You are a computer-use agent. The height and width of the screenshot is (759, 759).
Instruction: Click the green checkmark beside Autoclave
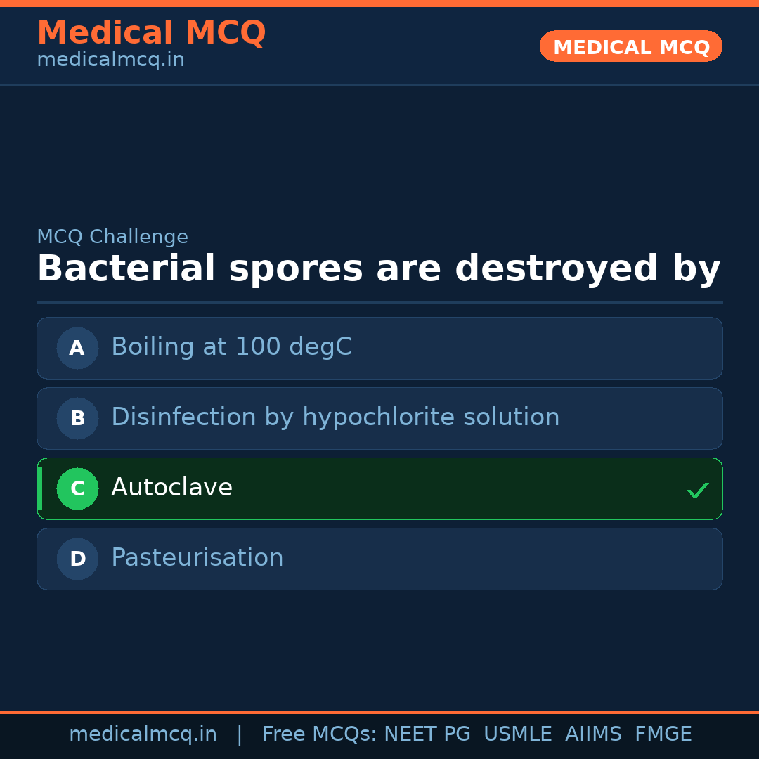[697, 490]
